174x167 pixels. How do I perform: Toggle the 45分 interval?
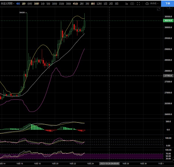coord(75,4)
